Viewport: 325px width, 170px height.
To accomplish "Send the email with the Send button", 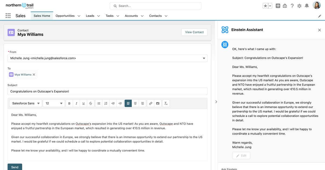I will pos(15,167).
